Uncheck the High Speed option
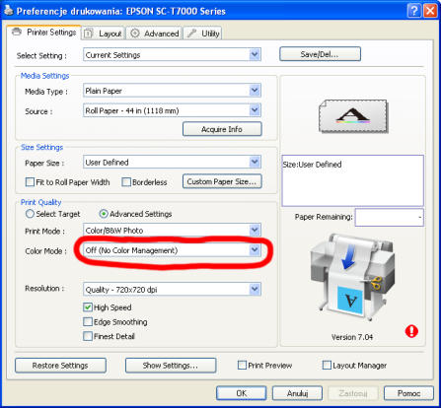 tap(88, 307)
